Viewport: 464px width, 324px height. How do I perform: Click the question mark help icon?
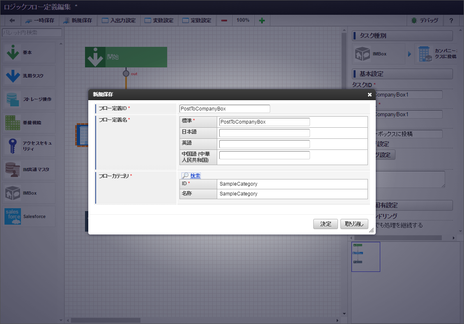451,21
